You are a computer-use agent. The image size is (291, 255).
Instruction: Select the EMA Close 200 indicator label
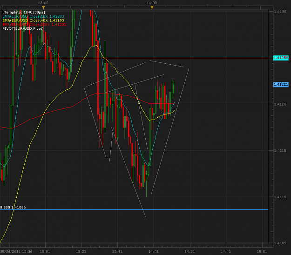click(x=34, y=25)
